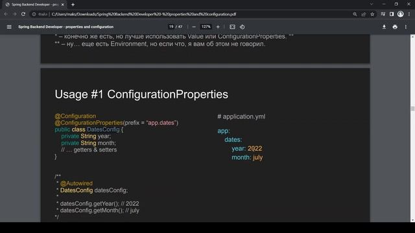This screenshot has height=233, width=415.
Task: Click the 'public class DatesConfig {' line
Action: [89, 129]
